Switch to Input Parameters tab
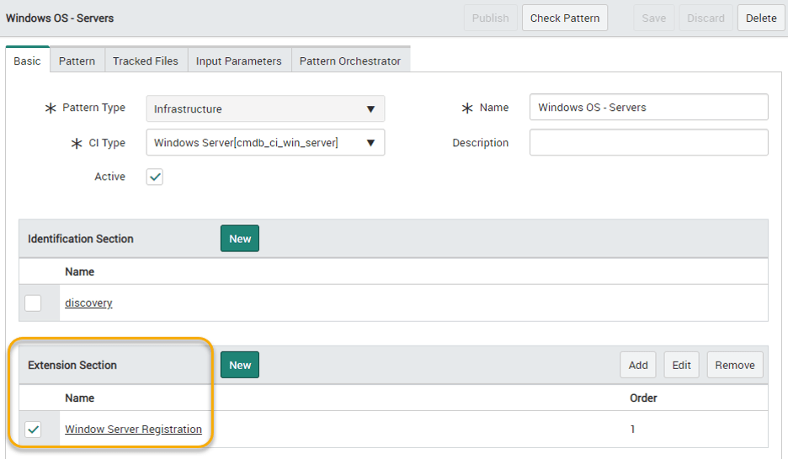 click(x=239, y=61)
